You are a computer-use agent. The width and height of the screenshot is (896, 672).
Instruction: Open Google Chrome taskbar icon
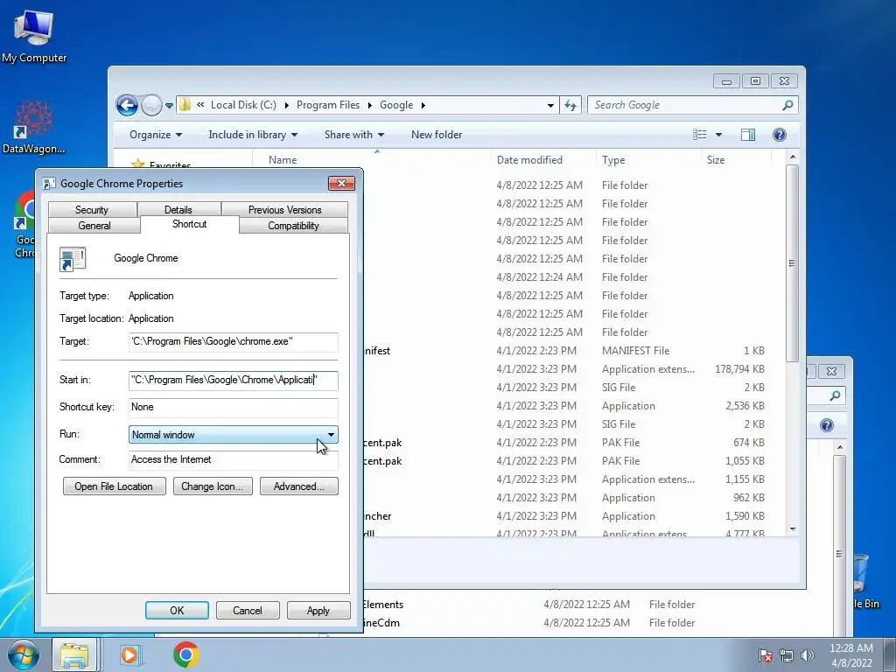pos(186,654)
